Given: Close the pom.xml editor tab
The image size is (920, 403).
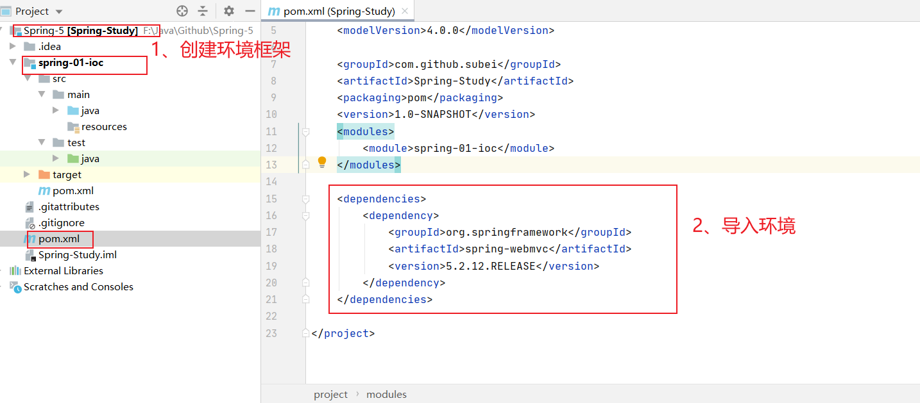Looking at the screenshot, I should 404,11.
